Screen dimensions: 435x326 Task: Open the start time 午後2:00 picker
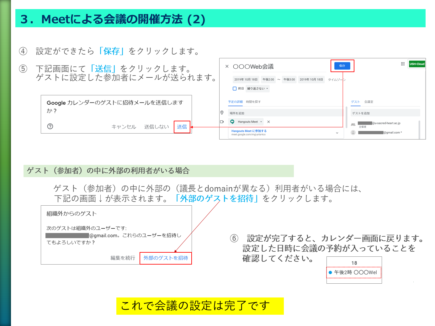pyautogui.click(x=268, y=80)
